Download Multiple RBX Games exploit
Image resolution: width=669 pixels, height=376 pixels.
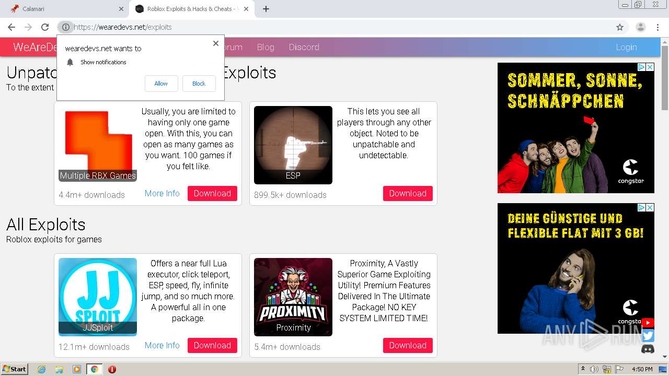[x=212, y=193]
